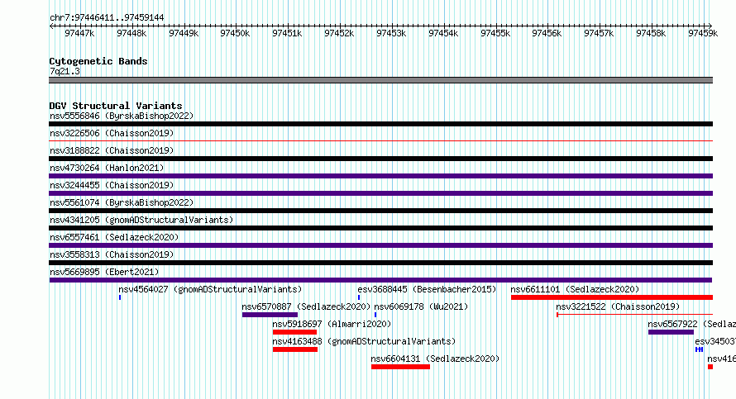Select the black bar under nsv5556846
The height and width of the screenshot is (399, 736).
(380, 124)
